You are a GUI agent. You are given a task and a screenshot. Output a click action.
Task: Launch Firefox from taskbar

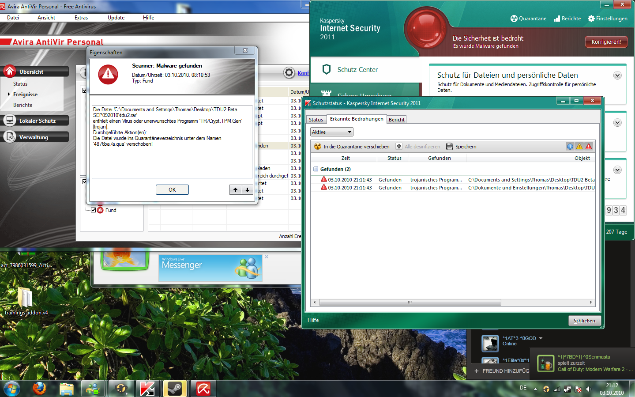[x=39, y=389]
